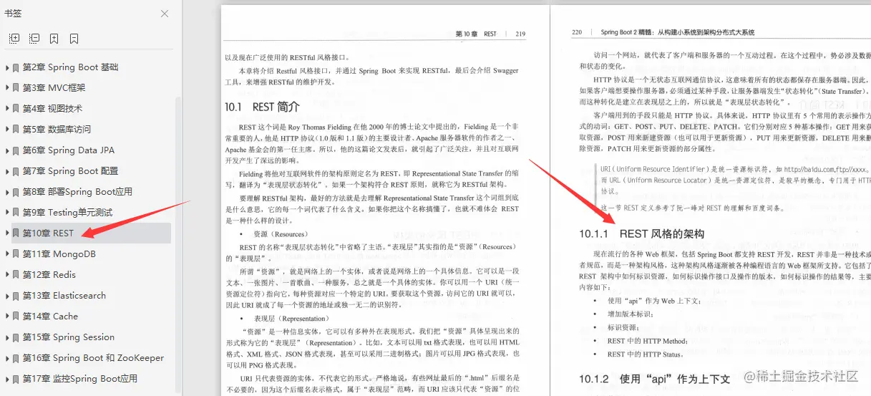The height and width of the screenshot is (396, 871).
Task: Go to 第17章 监控Spring Boot应用 bookmark text
Action: [x=80, y=379]
